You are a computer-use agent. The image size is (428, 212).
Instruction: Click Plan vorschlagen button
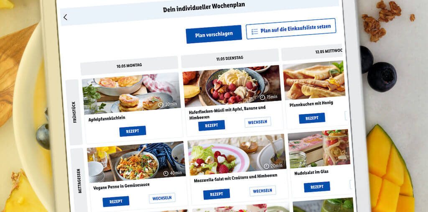[214, 34]
